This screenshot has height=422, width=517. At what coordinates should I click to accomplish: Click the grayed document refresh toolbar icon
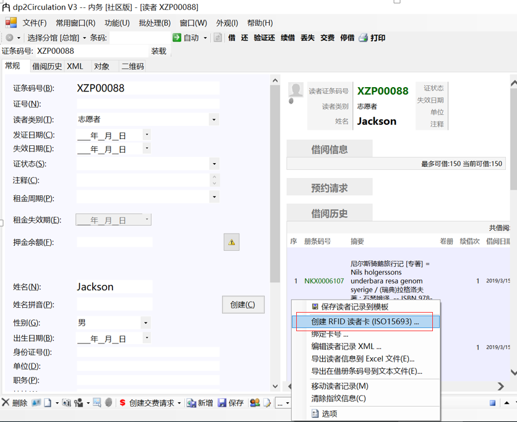point(218,38)
